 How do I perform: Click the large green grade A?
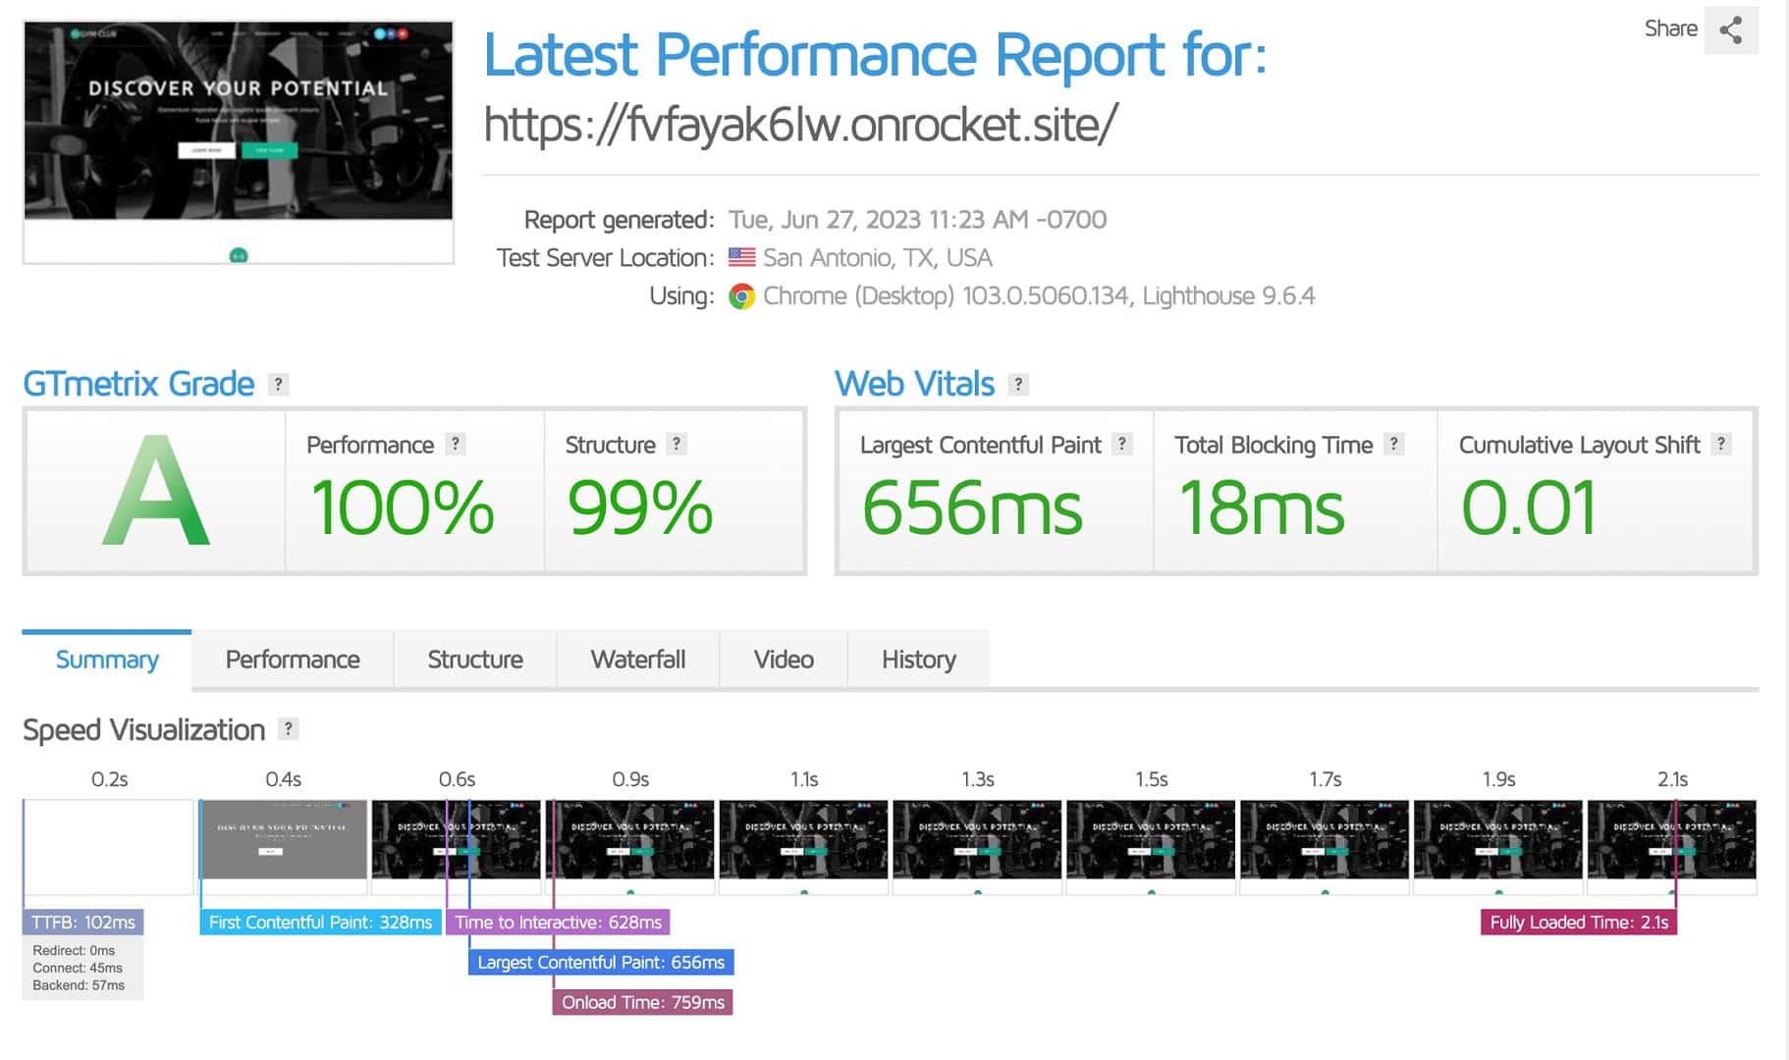click(157, 491)
